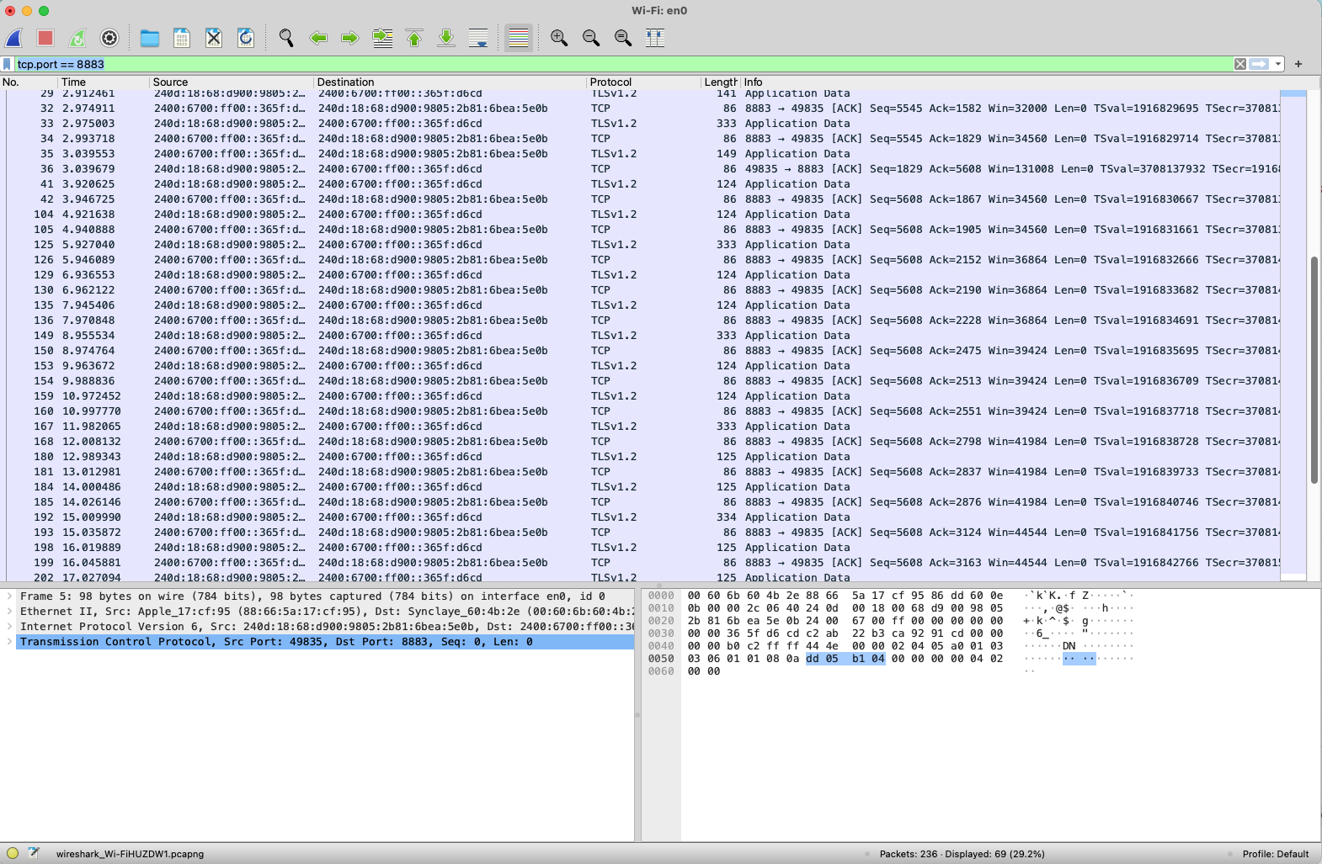Toggle auto-scroll during live capture

[x=478, y=38]
